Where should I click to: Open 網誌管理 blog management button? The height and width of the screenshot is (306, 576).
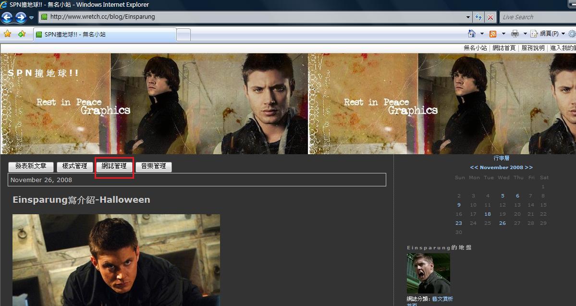[x=114, y=166]
